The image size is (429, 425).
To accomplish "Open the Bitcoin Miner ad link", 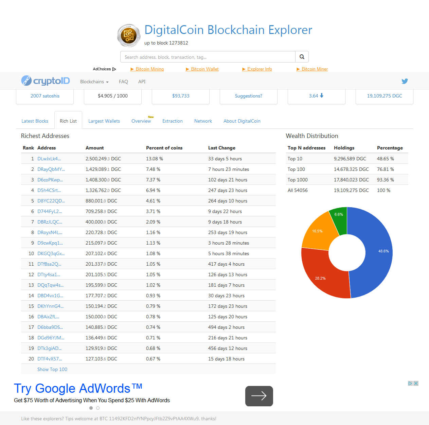I will click(x=312, y=69).
